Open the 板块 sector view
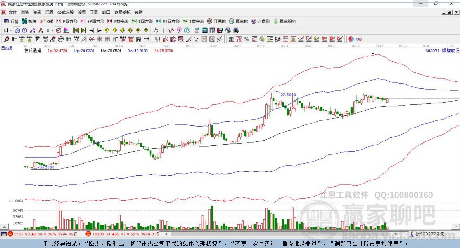This screenshot has height=248, width=460. (x=29, y=21)
